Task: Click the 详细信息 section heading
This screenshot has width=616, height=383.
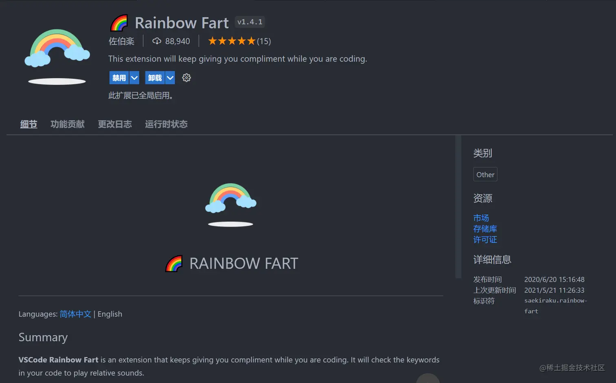Action: point(492,260)
